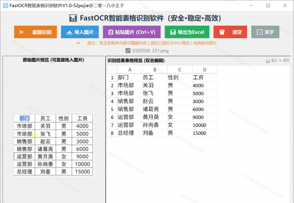Select result cell 6000
This screenshot has height=203, width=294.
(x=205, y=109)
